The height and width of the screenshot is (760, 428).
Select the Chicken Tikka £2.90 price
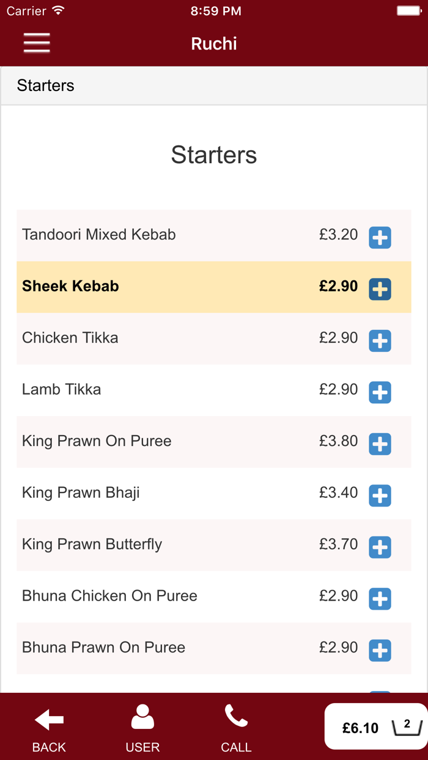tap(338, 338)
